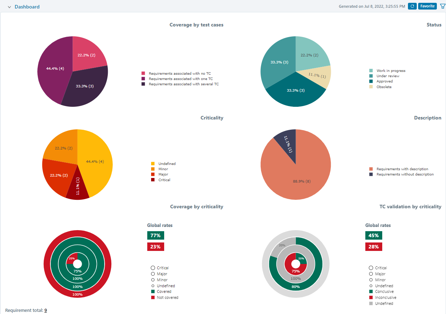Image resolution: width=446 pixels, height=314 pixels.
Task: Click the Conclusive legend icon
Action: 371,291
